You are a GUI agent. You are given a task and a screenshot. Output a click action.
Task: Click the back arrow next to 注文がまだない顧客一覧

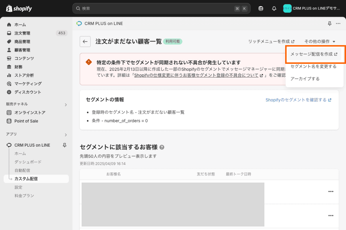click(85, 41)
